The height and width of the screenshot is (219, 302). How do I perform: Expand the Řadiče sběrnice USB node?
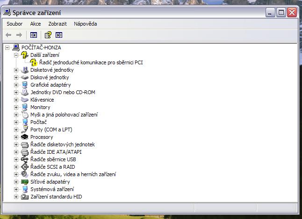pyautogui.click(x=16, y=159)
